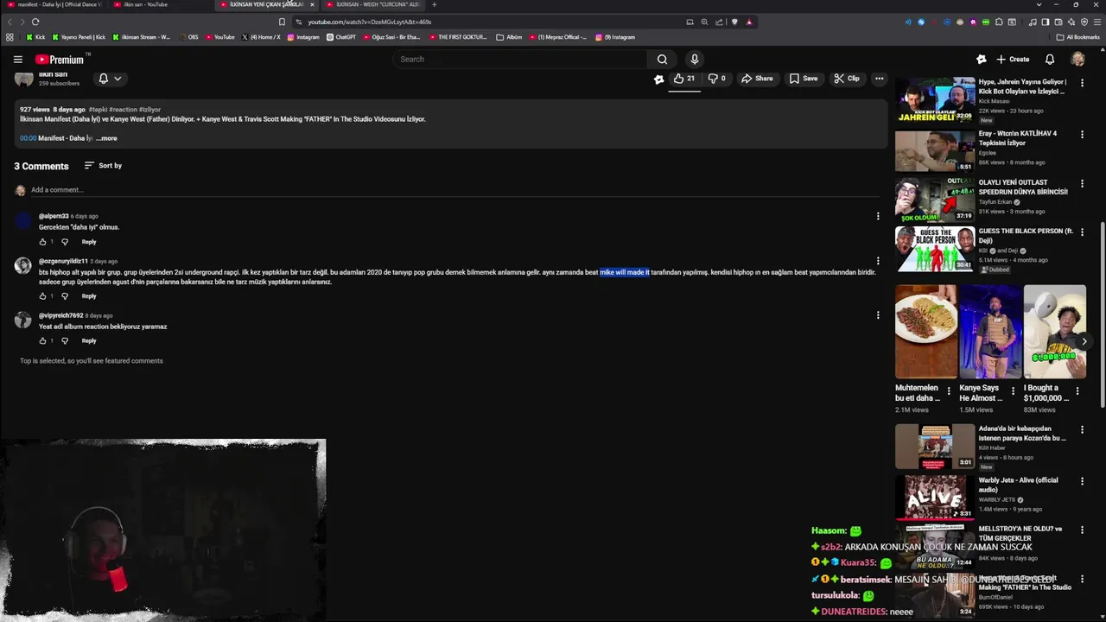Dislike @vipyreich7692's comment
Image resolution: width=1106 pixels, height=622 pixels.
pyautogui.click(x=64, y=341)
